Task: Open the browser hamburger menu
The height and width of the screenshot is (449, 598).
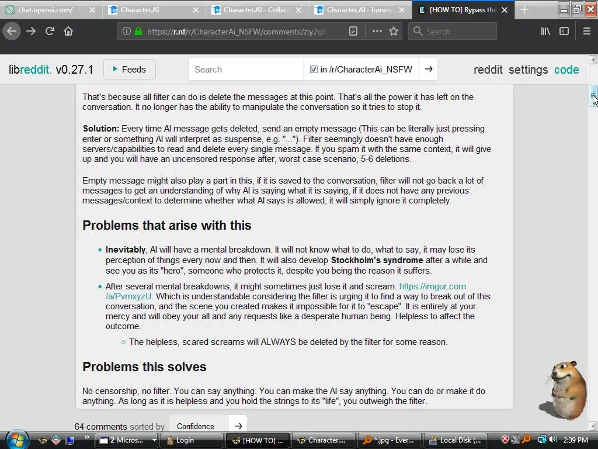Action: click(587, 32)
